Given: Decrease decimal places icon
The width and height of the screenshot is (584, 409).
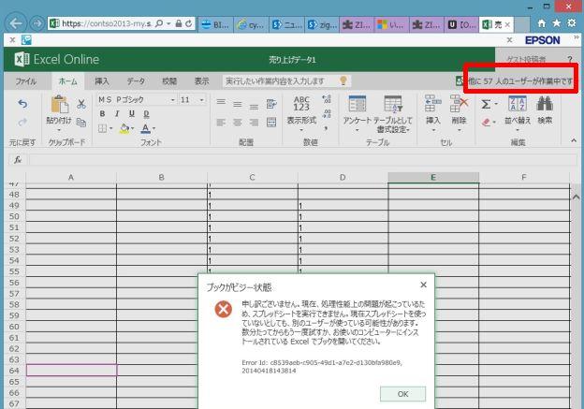Looking at the screenshot, I should coord(327,114).
